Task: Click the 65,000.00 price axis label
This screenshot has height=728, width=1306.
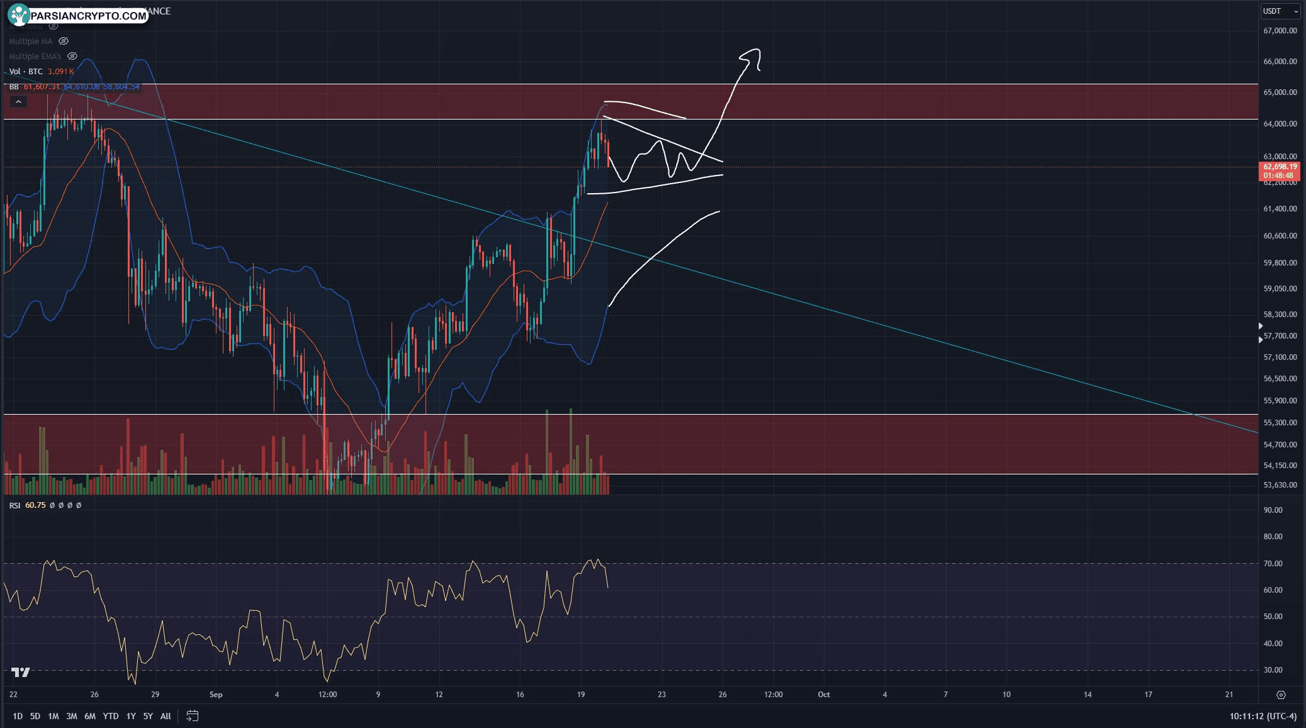Action: coord(1280,92)
